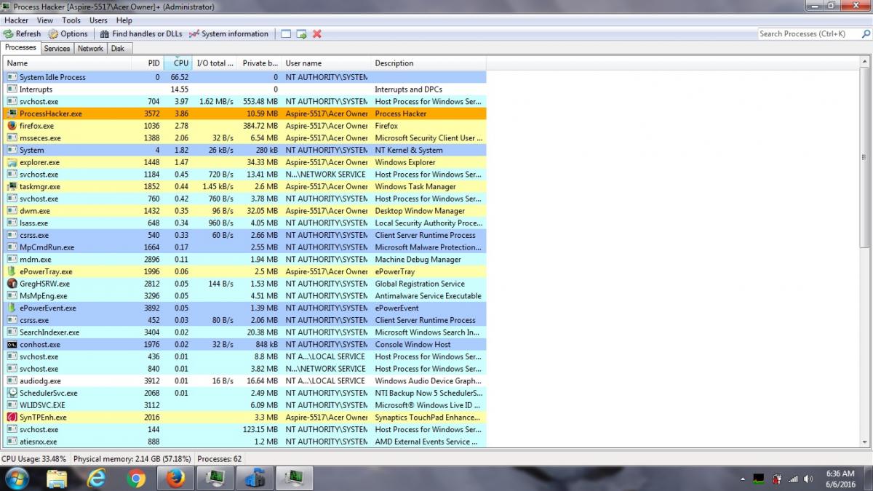Click the Search Processes input field
The height and width of the screenshot is (491, 873).
(x=813, y=34)
